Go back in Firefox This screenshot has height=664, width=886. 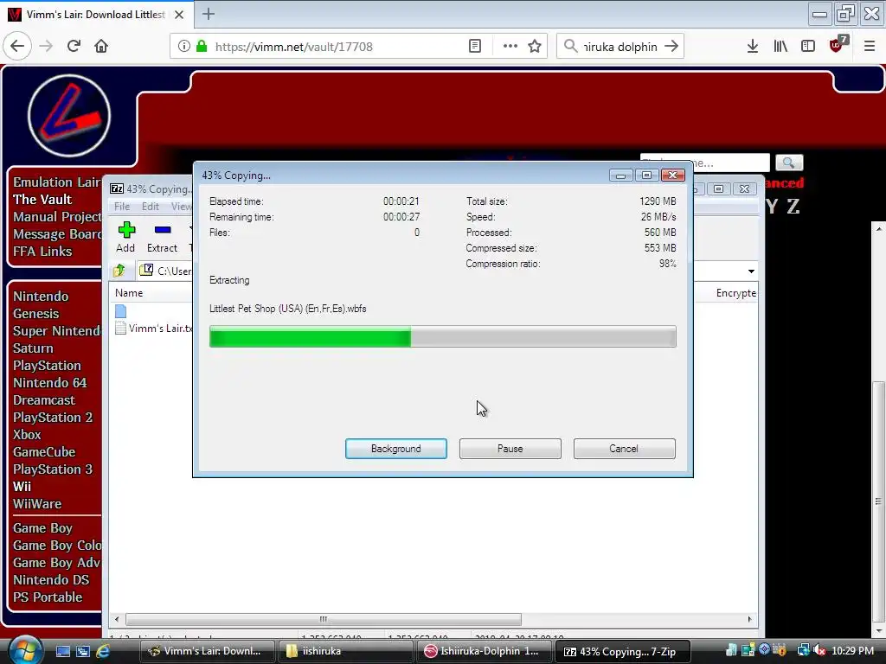17,47
